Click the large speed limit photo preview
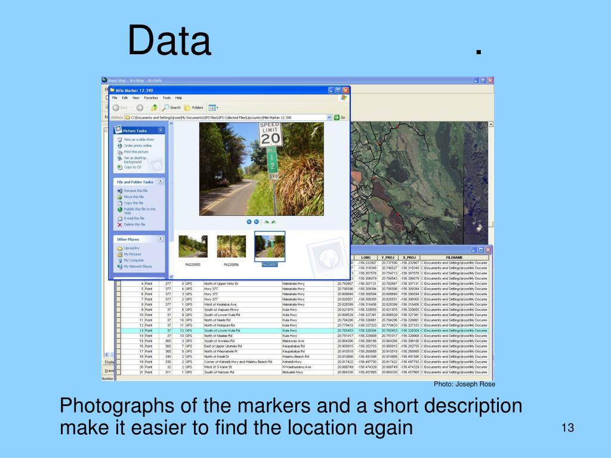Image resolution: width=611 pixels, height=458 pixels. tap(261, 169)
